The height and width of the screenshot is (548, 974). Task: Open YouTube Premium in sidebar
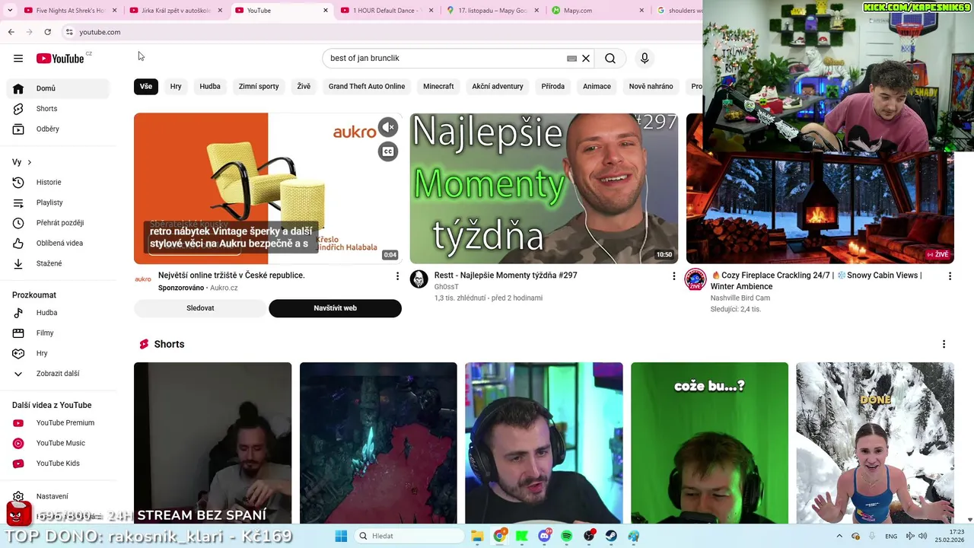pos(58,423)
